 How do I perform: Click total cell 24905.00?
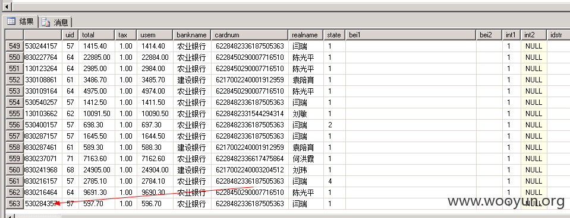pos(97,170)
